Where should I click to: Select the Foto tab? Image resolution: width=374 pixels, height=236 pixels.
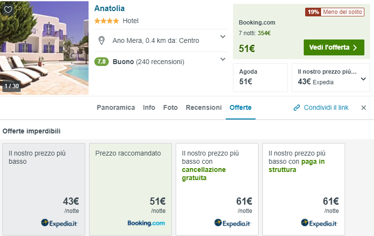170,107
